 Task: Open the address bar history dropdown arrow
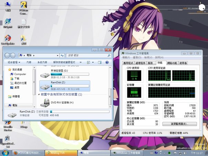click(58, 55)
